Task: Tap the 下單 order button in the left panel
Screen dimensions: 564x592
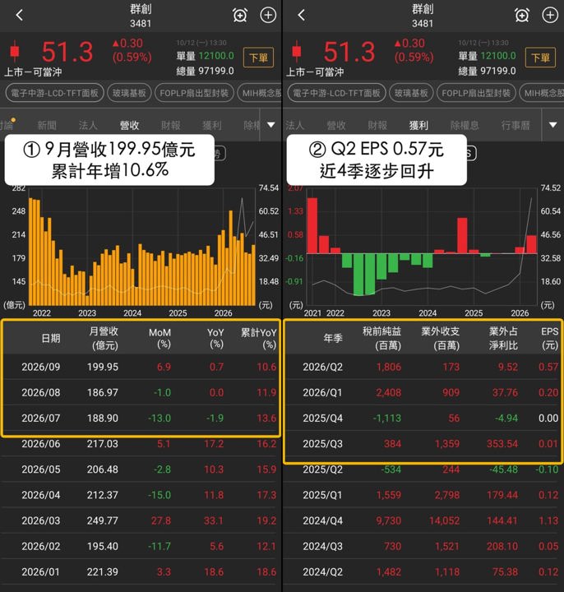Action: 259,58
